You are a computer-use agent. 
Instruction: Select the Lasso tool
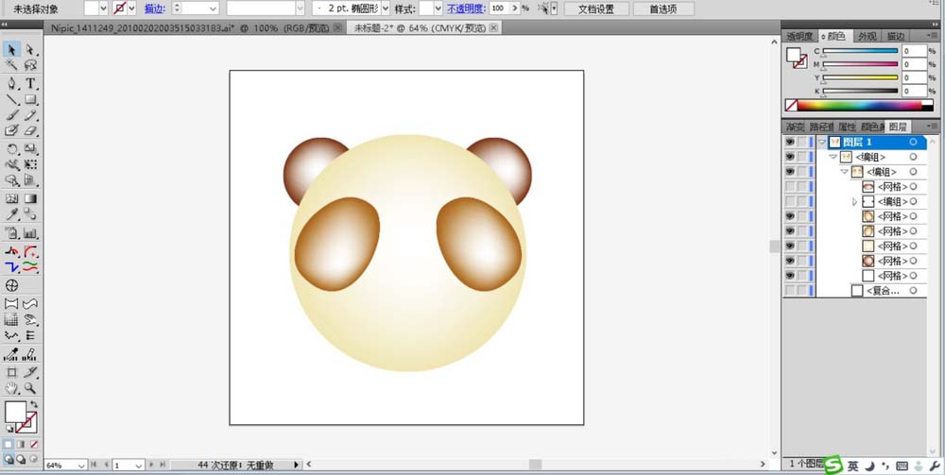tap(31, 65)
